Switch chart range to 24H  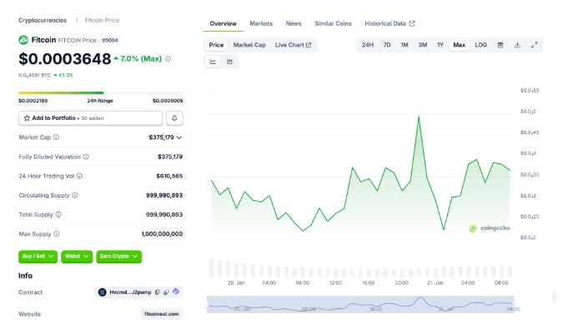click(368, 45)
